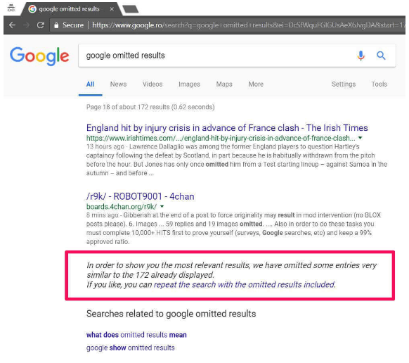This screenshot has width=409, height=363.
Task: Click the address bar URL
Action: click(x=248, y=25)
